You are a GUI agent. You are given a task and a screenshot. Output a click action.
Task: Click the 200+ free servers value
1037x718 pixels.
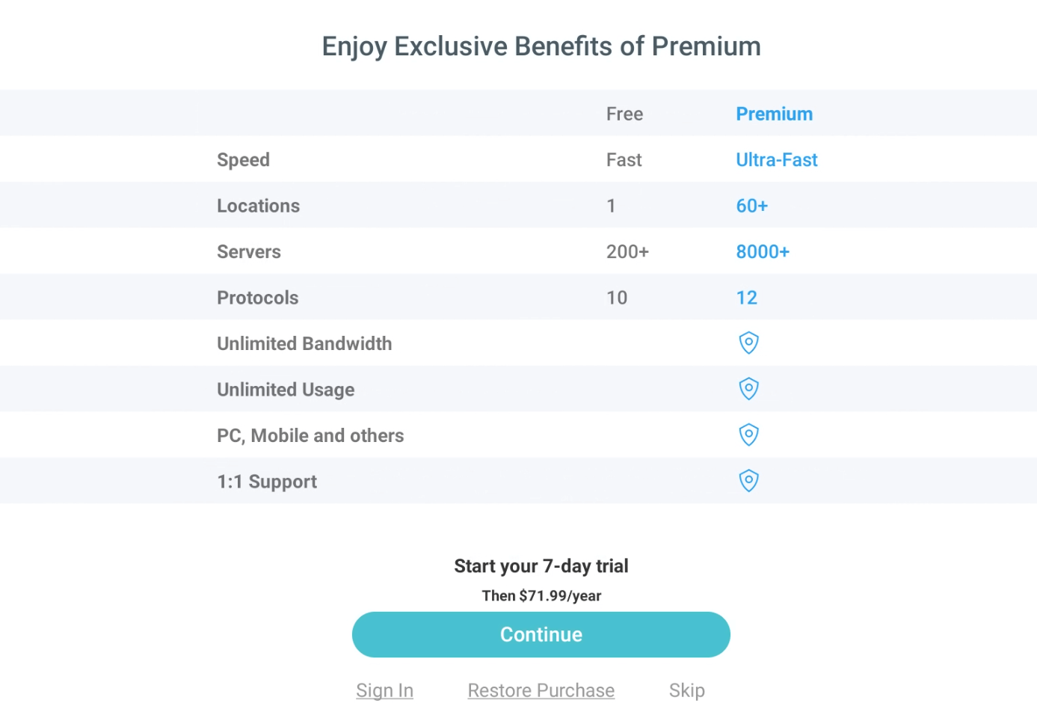(627, 252)
